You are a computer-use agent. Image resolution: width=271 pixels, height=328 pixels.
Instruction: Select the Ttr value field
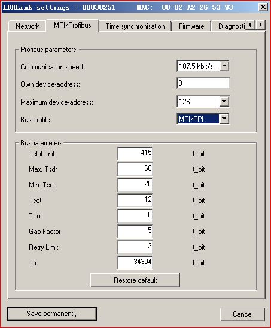(x=135, y=263)
